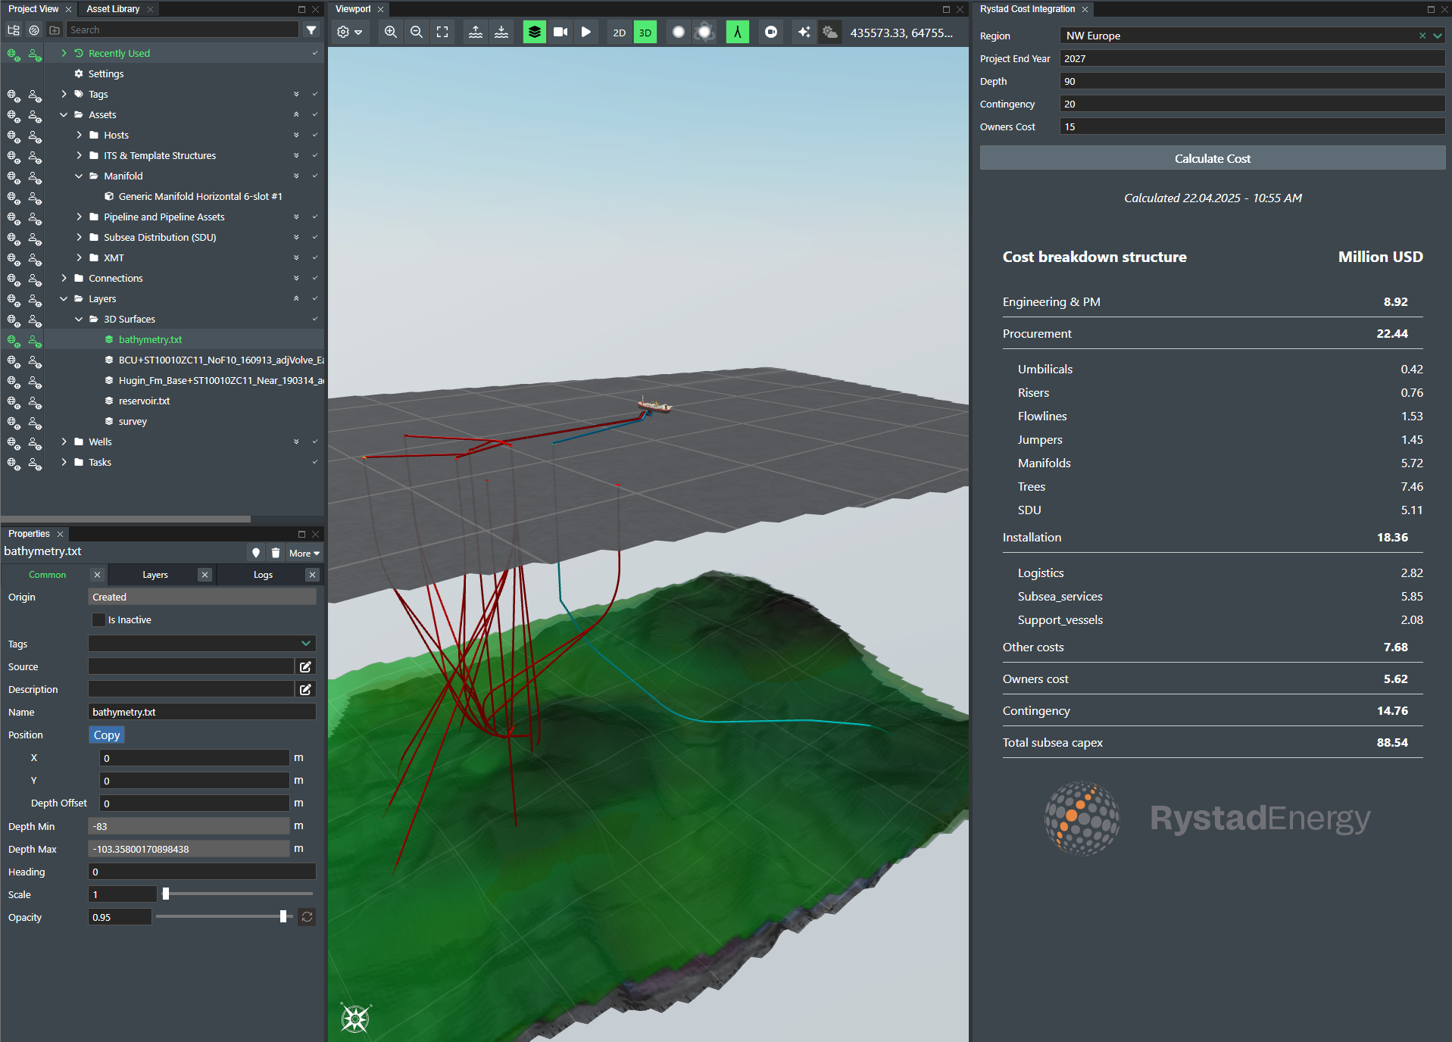Click the sea level raise icon
The height and width of the screenshot is (1042, 1452).
[476, 32]
